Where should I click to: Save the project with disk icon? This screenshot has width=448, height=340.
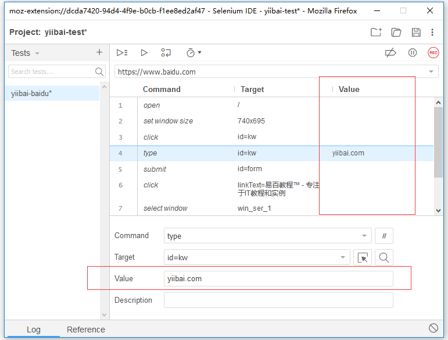[x=416, y=32]
